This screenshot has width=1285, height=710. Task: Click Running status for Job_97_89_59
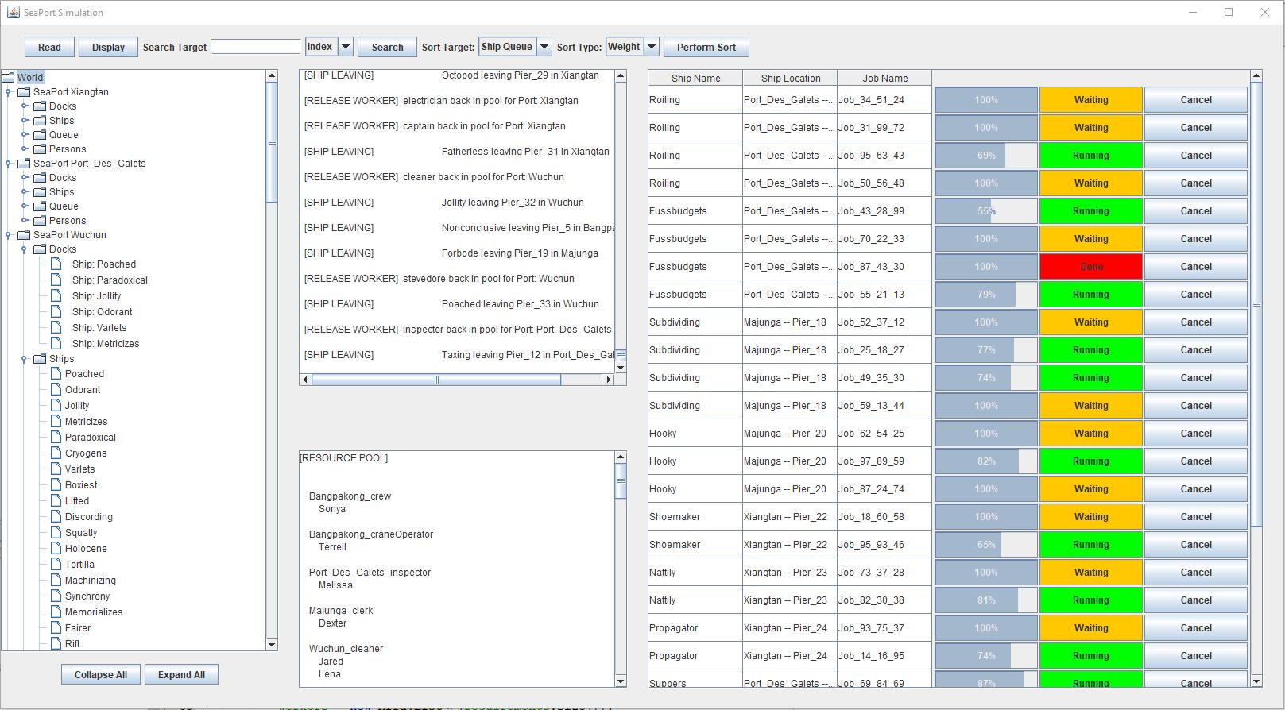(1091, 461)
